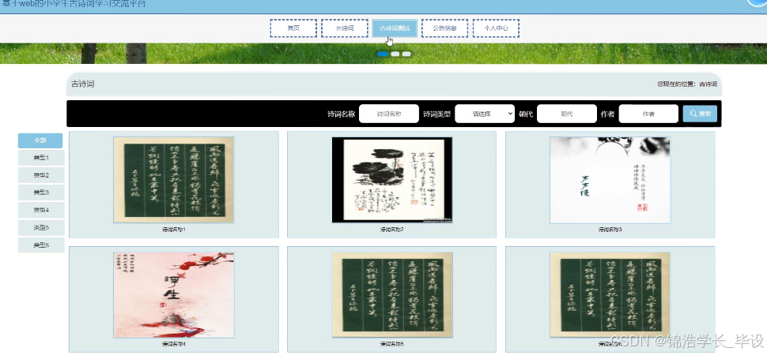
Task: Open the 诗词名称5 green calligraphy thumbnail
Action: 392,295
